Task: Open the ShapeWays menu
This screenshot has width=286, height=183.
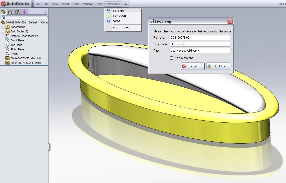Action: 113,4
